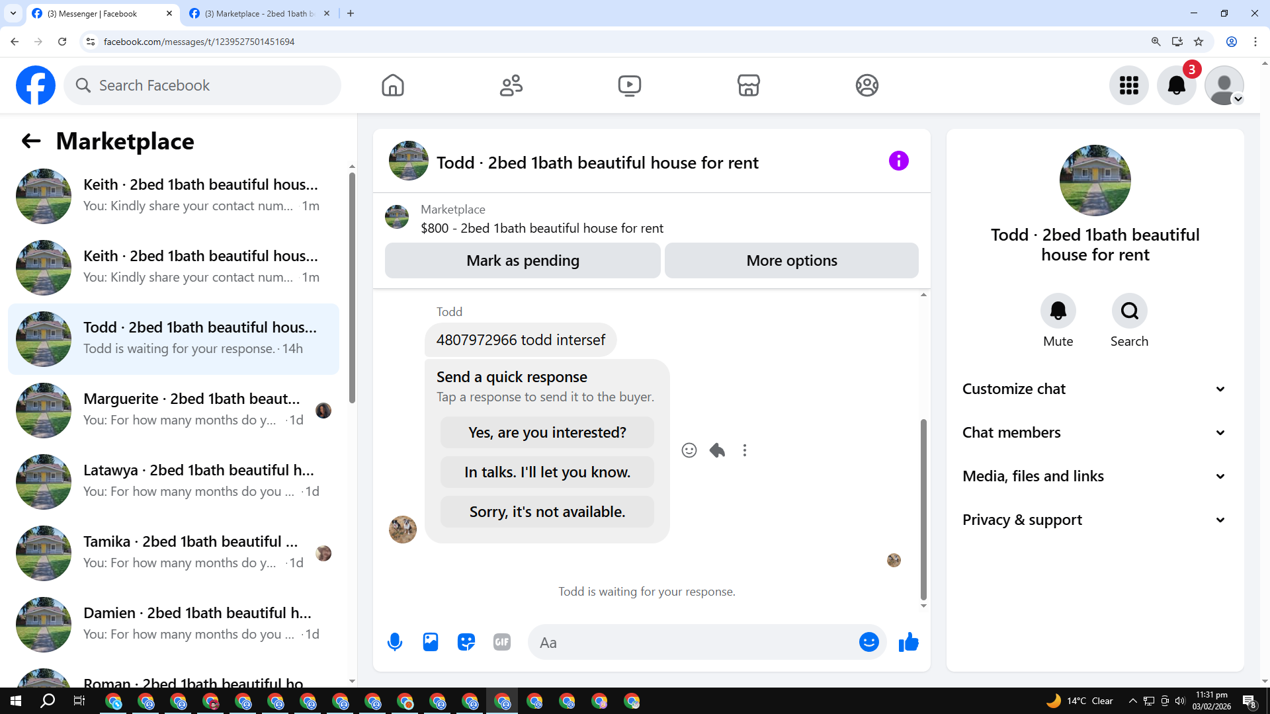This screenshot has height=714, width=1270.
Task: Open Facebook notifications bell
Action: coord(1176,85)
